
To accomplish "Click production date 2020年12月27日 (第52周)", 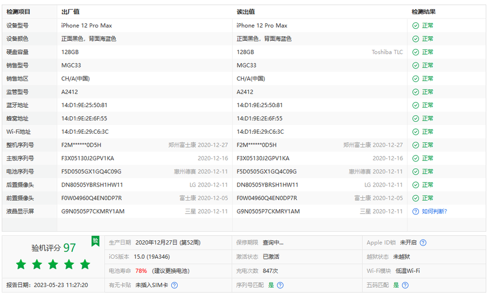I will pyautogui.click(x=168, y=242).
